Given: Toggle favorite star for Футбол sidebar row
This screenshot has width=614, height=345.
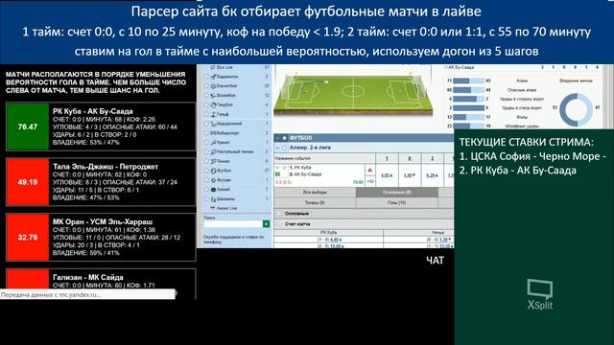Looking at the screenshot, I should (207, 171).
